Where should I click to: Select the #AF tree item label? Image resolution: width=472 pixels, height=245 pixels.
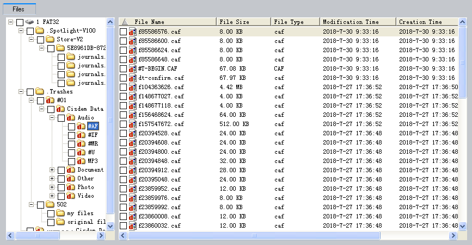(93, 126)
